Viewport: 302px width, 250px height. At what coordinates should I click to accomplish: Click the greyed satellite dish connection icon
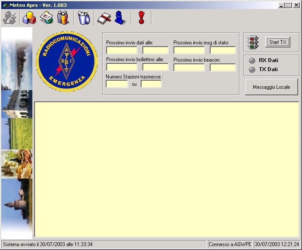tap(10, 18)
